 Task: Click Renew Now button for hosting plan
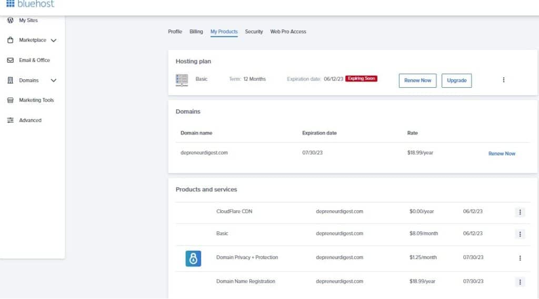[x=417, y=80]
